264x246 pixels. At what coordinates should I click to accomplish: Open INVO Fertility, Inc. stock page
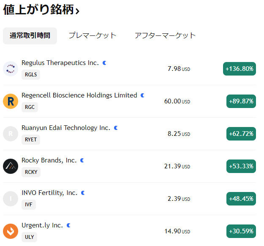[49, 193]
